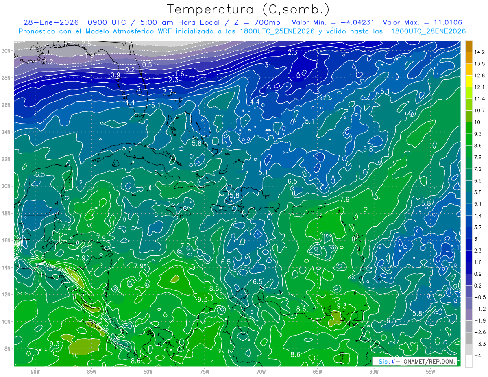Click the SisTT - ONAMET/REP.DOM. logo box
488x377 pixels.
tap(416, 361)
